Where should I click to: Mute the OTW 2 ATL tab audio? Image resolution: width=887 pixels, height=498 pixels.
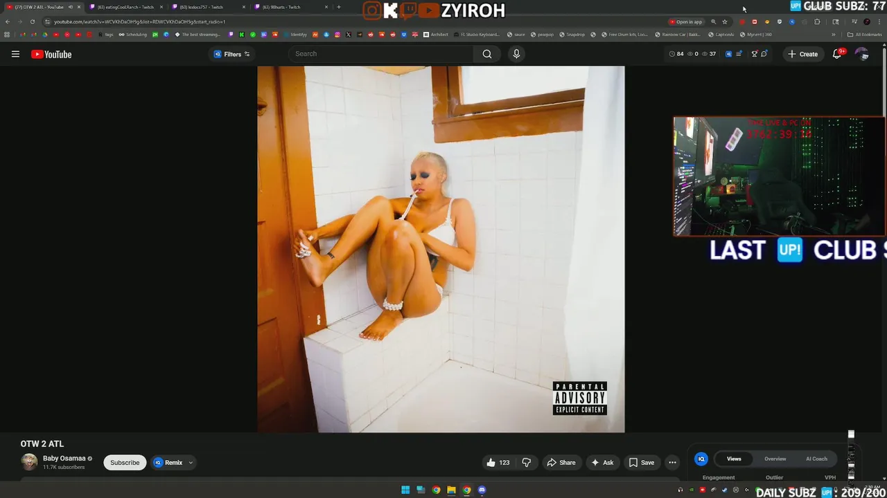point(70,7)
